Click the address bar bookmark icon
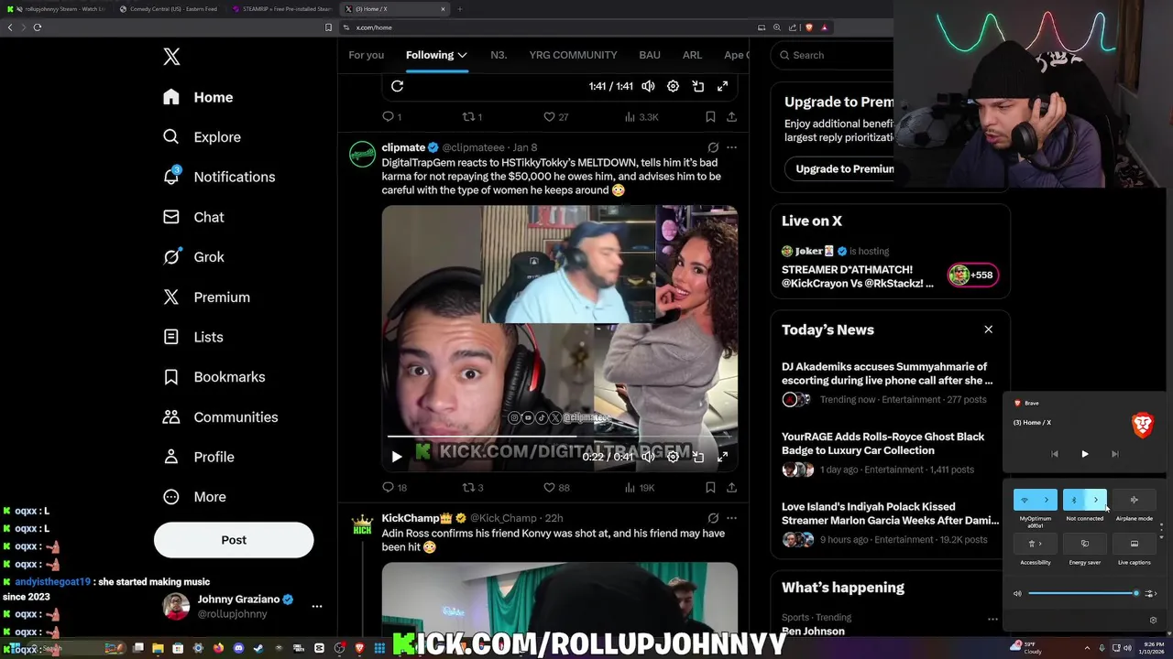This screenshot has width=1173, height=659. pyautogui.click(x=329, y=27)
